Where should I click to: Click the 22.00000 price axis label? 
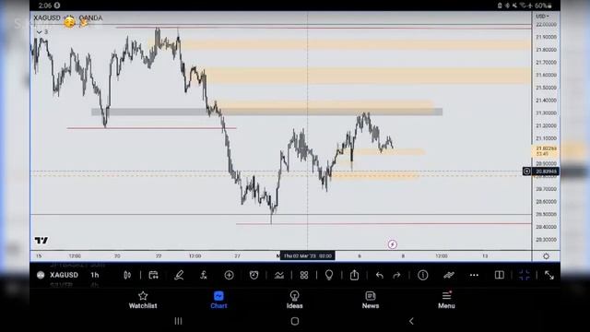coord(546,25)
